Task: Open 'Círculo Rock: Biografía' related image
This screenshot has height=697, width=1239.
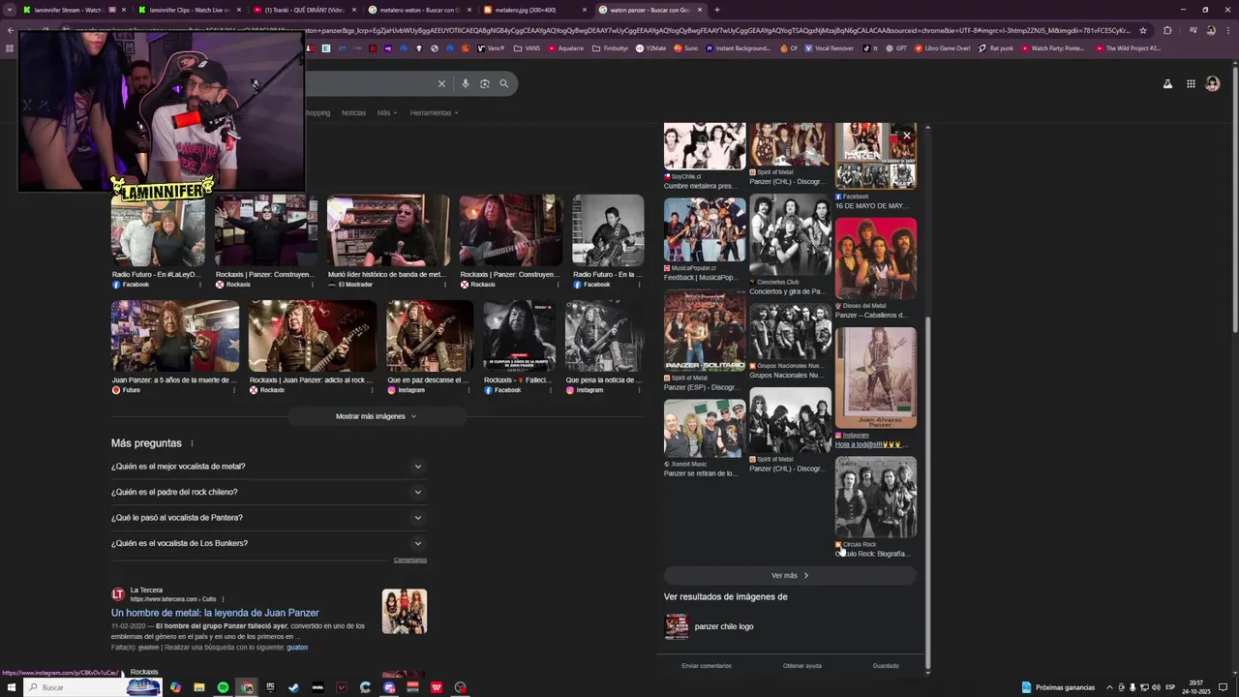Action: 876,498
